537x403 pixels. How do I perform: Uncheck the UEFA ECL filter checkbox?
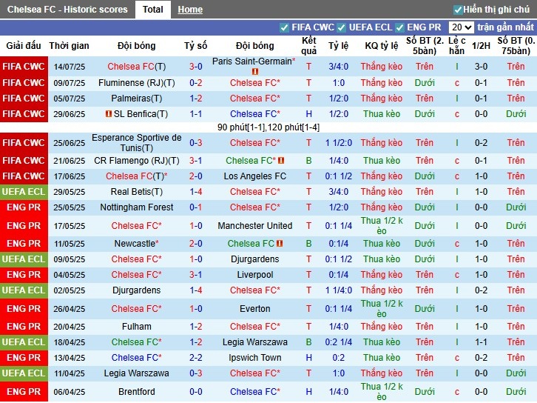click(x=341, y=28)
